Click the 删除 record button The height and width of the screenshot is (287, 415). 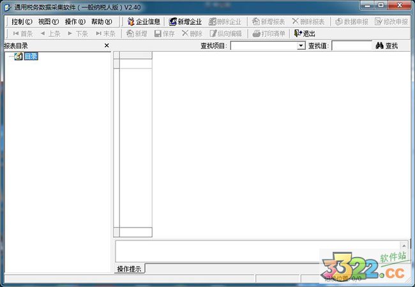[x=192, y=33]
